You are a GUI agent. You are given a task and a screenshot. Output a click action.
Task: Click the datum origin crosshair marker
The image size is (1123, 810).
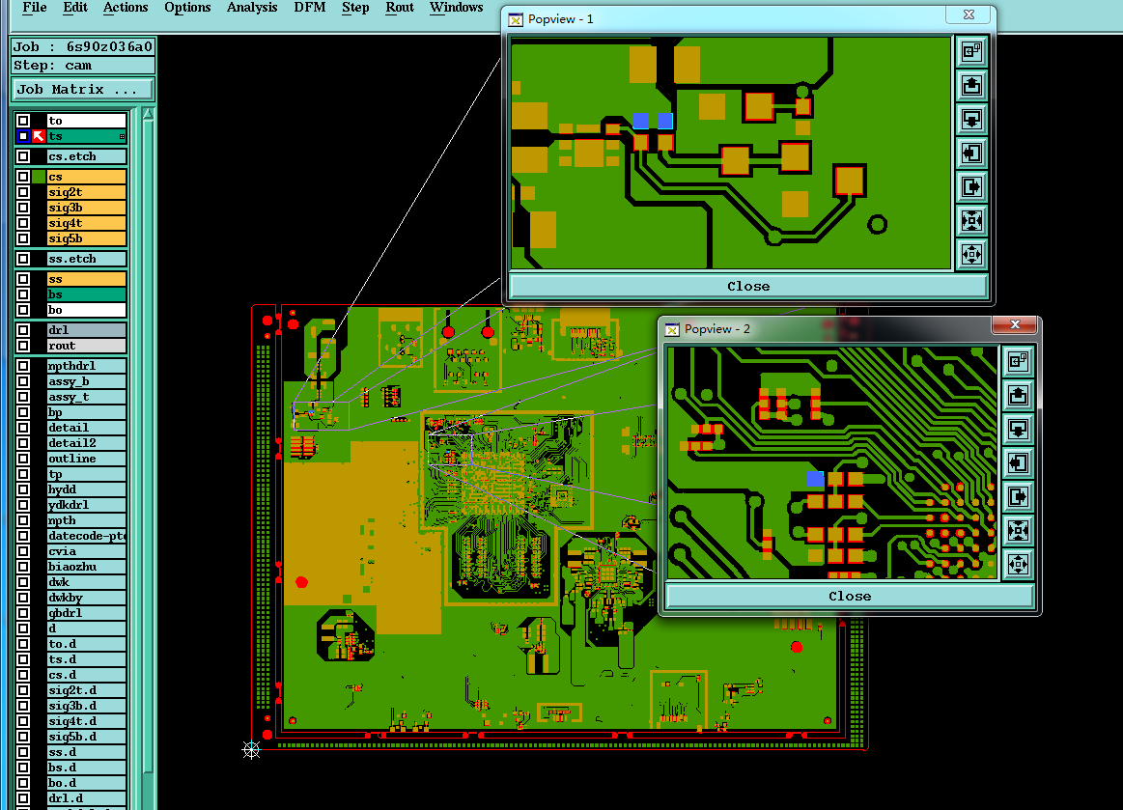click(x=251, y=750)
